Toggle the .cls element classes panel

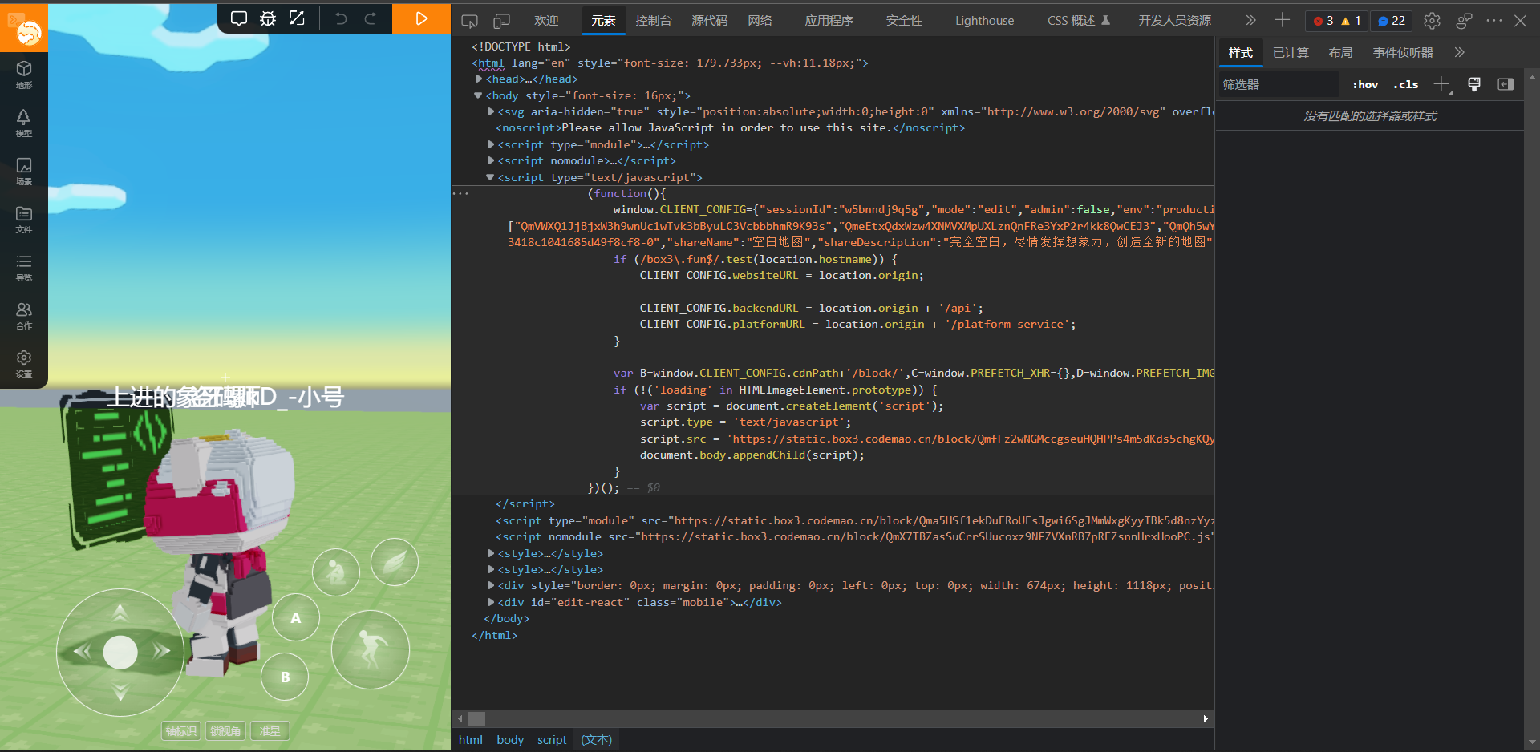pyautogui.click(x=1406, y=84)
